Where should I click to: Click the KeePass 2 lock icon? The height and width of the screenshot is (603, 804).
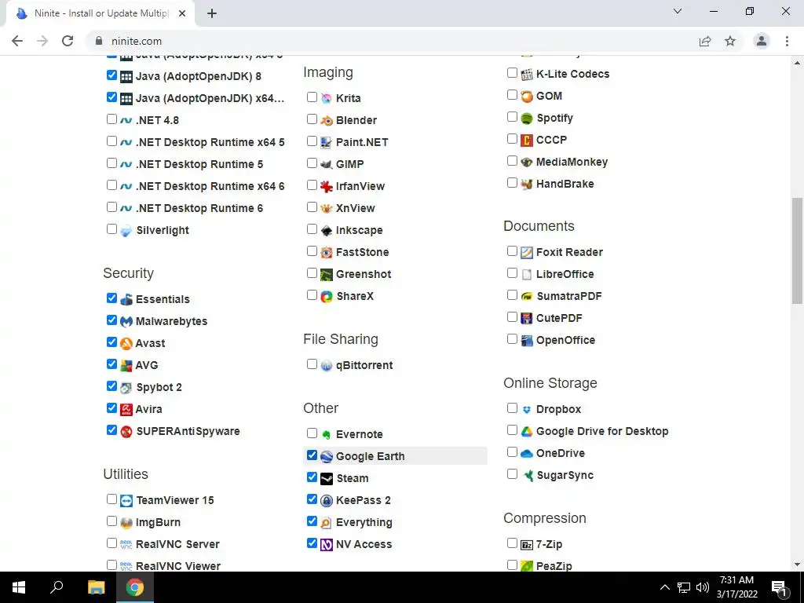[327, 500]
